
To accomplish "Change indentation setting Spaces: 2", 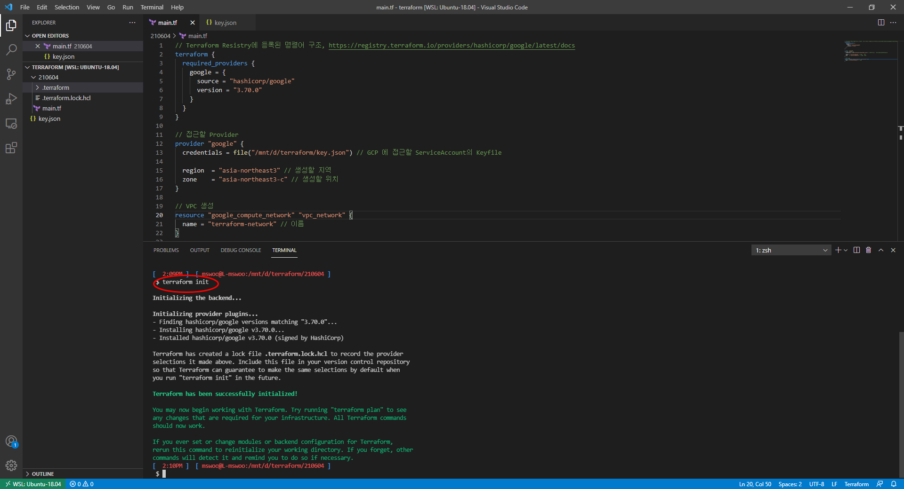I will point(790,484).
